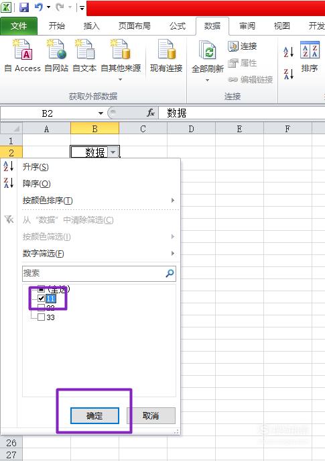The width and height of the screenshot is (325, 461).
Task: Click the 取消 button
Action: pyautogui.click(x=151, y=416)
